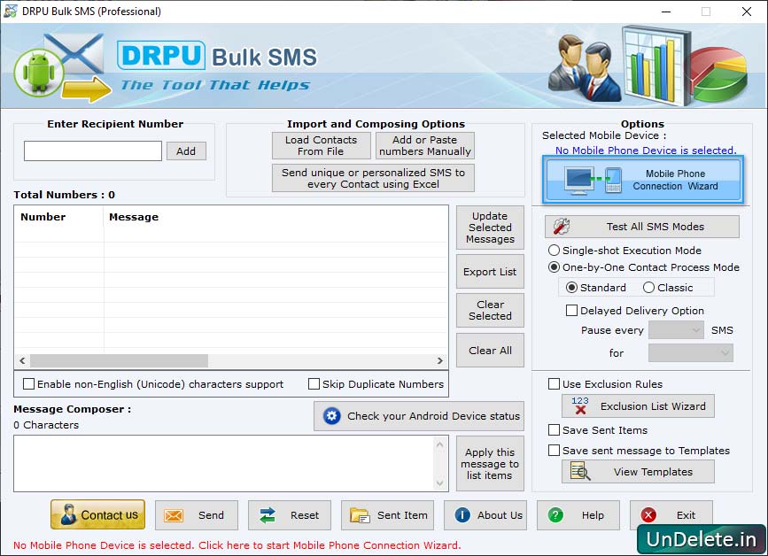Screen dimensions: 768x556
Task: Click the green question mark Help icon
Action: (x=555, y=515)
